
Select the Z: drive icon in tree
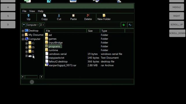30,56
